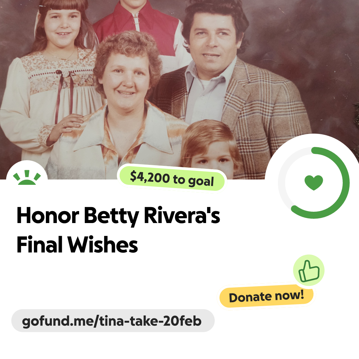Select the Donate now! yellow button

(x=266, y=296)
